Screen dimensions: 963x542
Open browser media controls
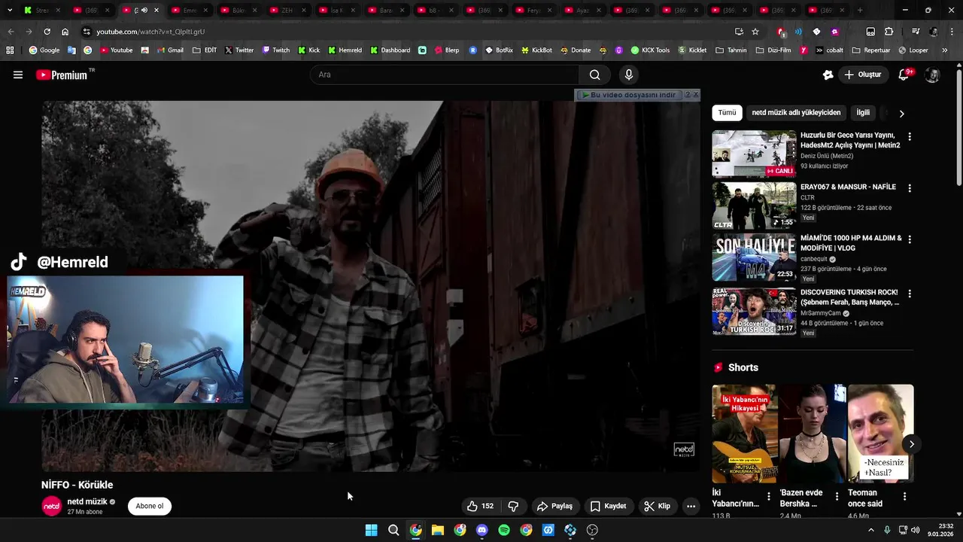916,32
